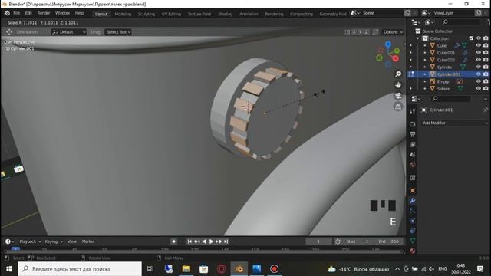
Task: Open the Window menu
Action: point(62,13)
